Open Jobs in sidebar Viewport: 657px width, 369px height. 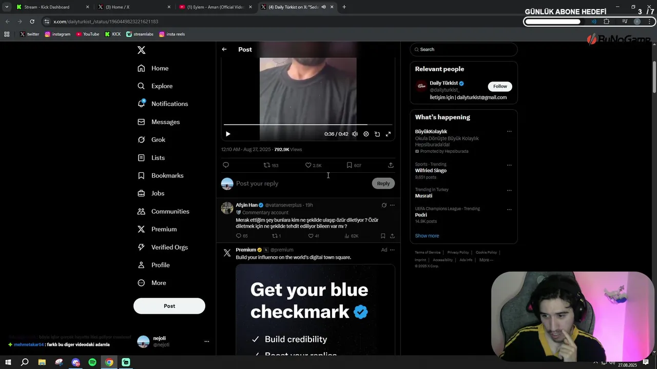[x=151, y=193]
